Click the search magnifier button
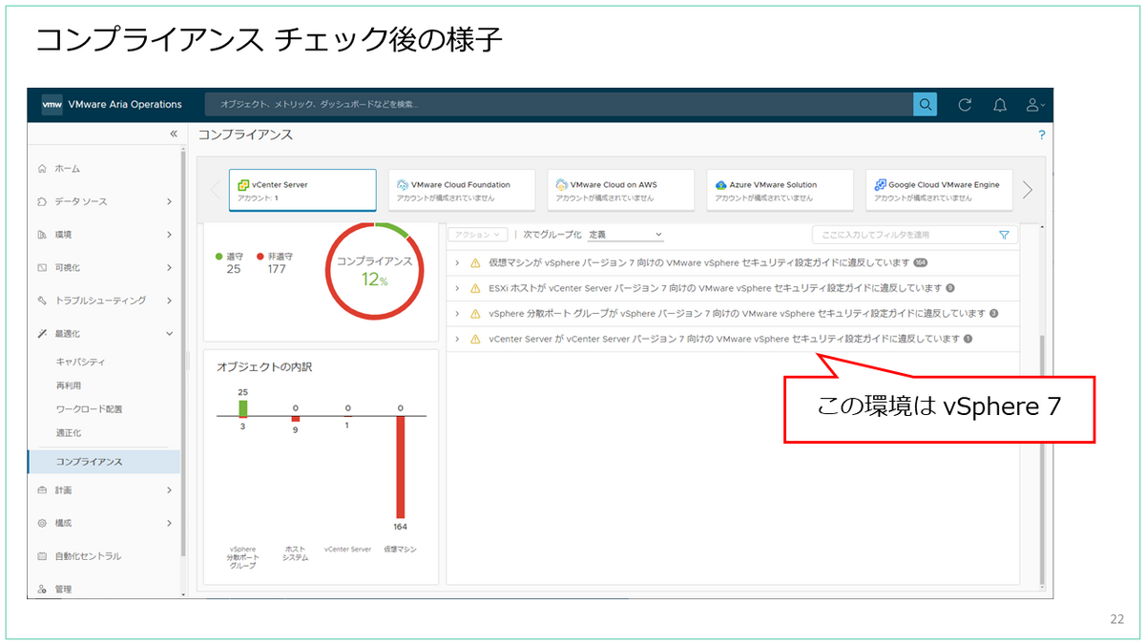Image resolution: width=1145 pixels, height=644 pixels. click(925, 105)
